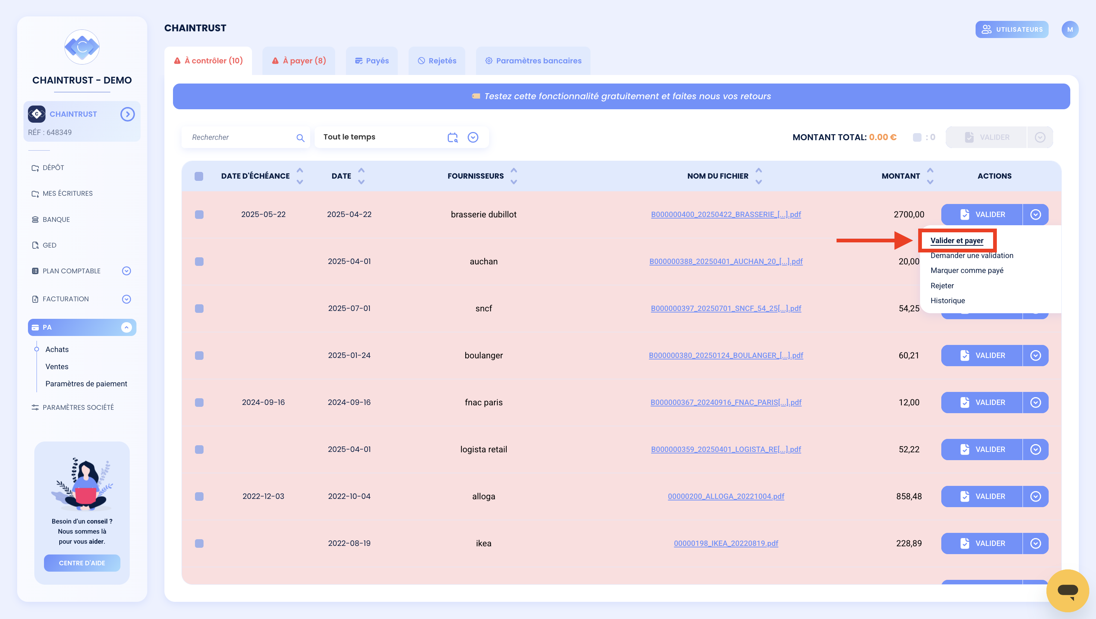Viewport: 1096px width, 619px height.
Task: Click the Chaintrust company arrow icon
Action: [127, 114]
